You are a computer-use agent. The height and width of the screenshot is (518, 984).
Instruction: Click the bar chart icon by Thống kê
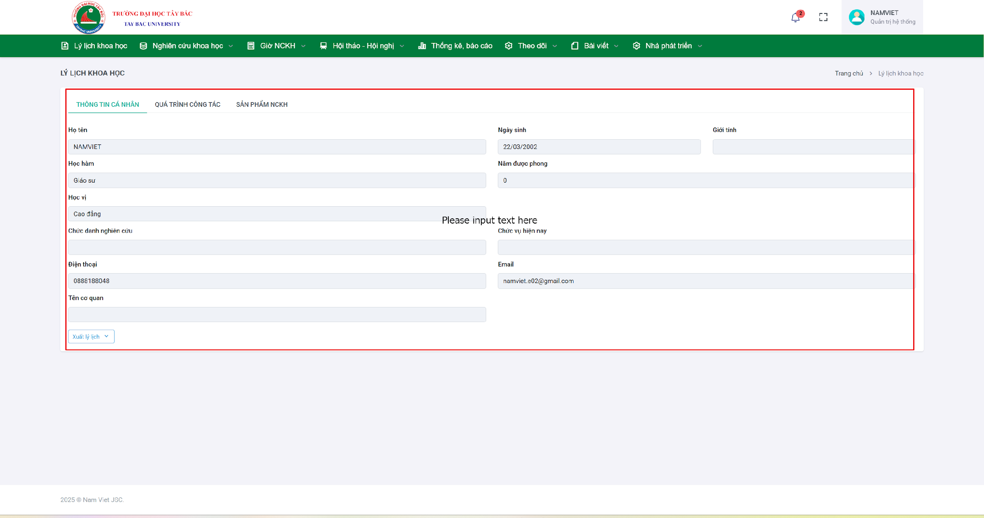(422, 46)
